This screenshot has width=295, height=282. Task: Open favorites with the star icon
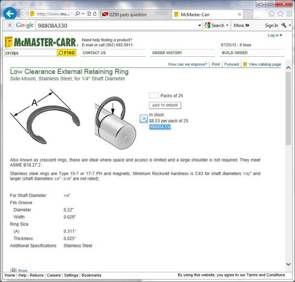coord(280,14)
